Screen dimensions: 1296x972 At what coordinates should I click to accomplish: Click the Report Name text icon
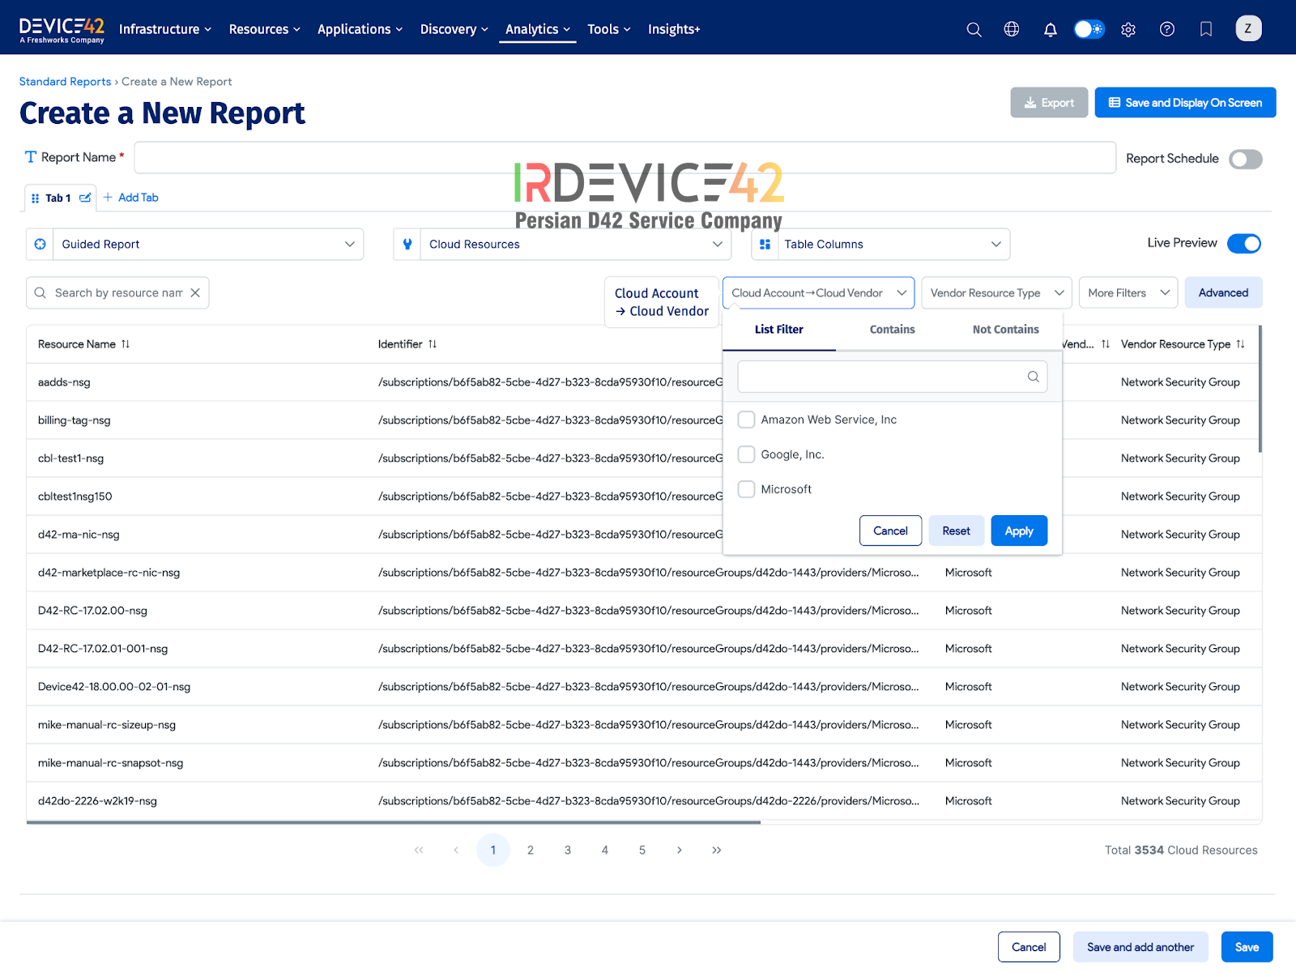(31, 157)
